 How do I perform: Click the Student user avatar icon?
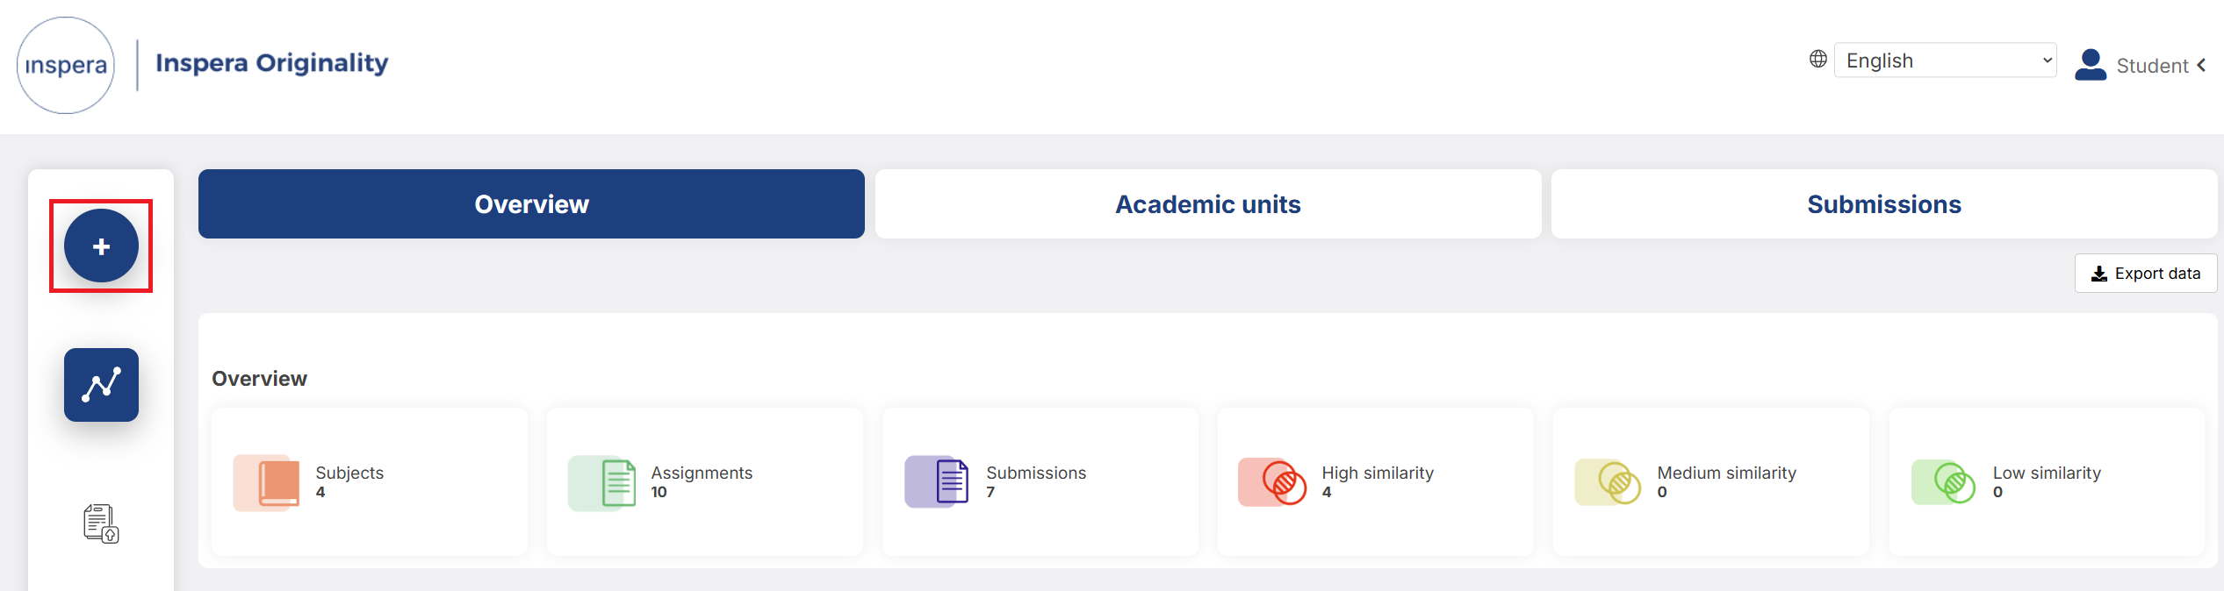point(2091,65)
